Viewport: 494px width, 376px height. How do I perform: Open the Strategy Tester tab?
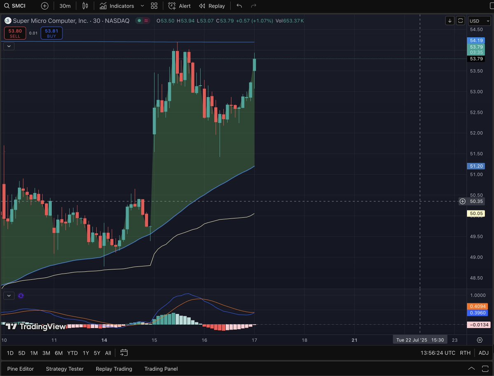click(65, 369)
